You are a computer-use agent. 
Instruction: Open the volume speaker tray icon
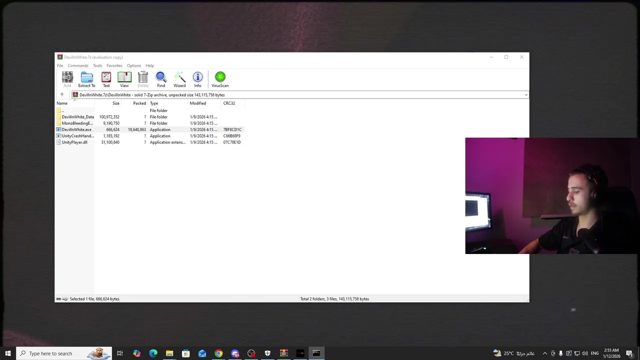(x=584, y=353)
